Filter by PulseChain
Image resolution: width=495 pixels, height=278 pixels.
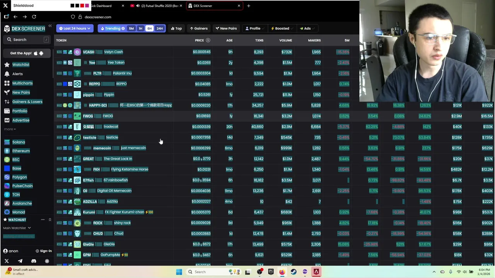pos(22,186)
